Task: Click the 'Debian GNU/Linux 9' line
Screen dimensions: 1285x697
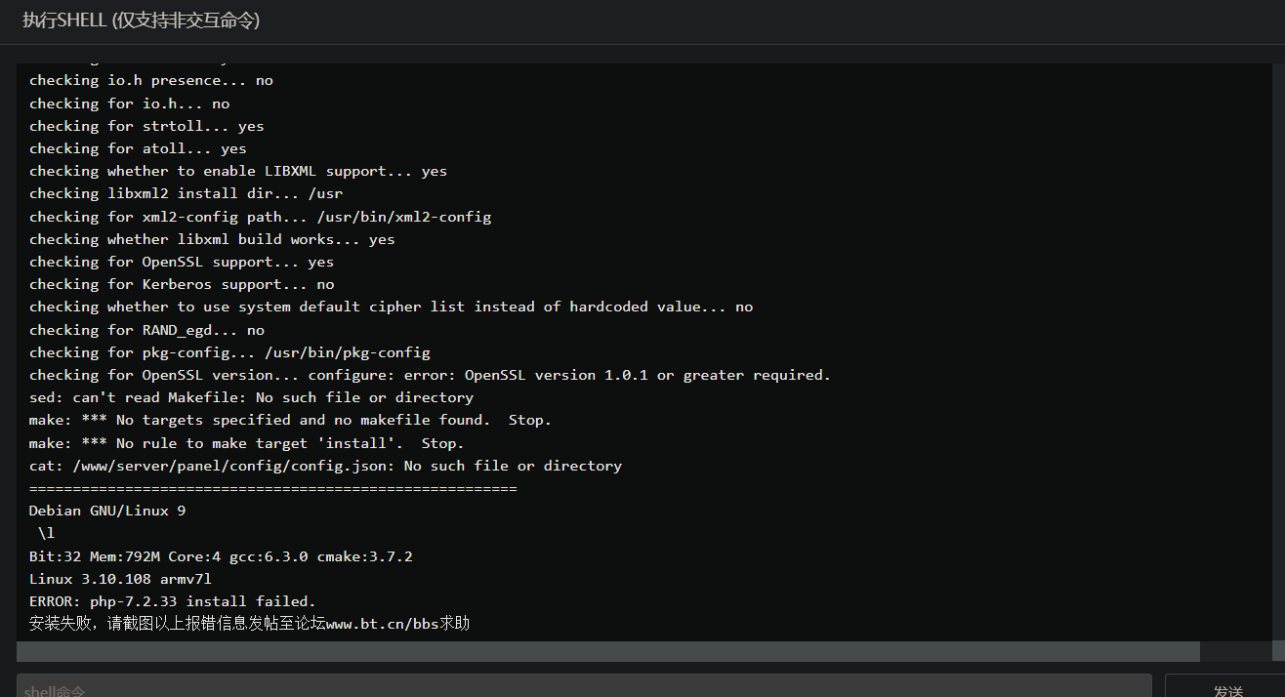Action: pyautogui.click(x=107, y=511)
